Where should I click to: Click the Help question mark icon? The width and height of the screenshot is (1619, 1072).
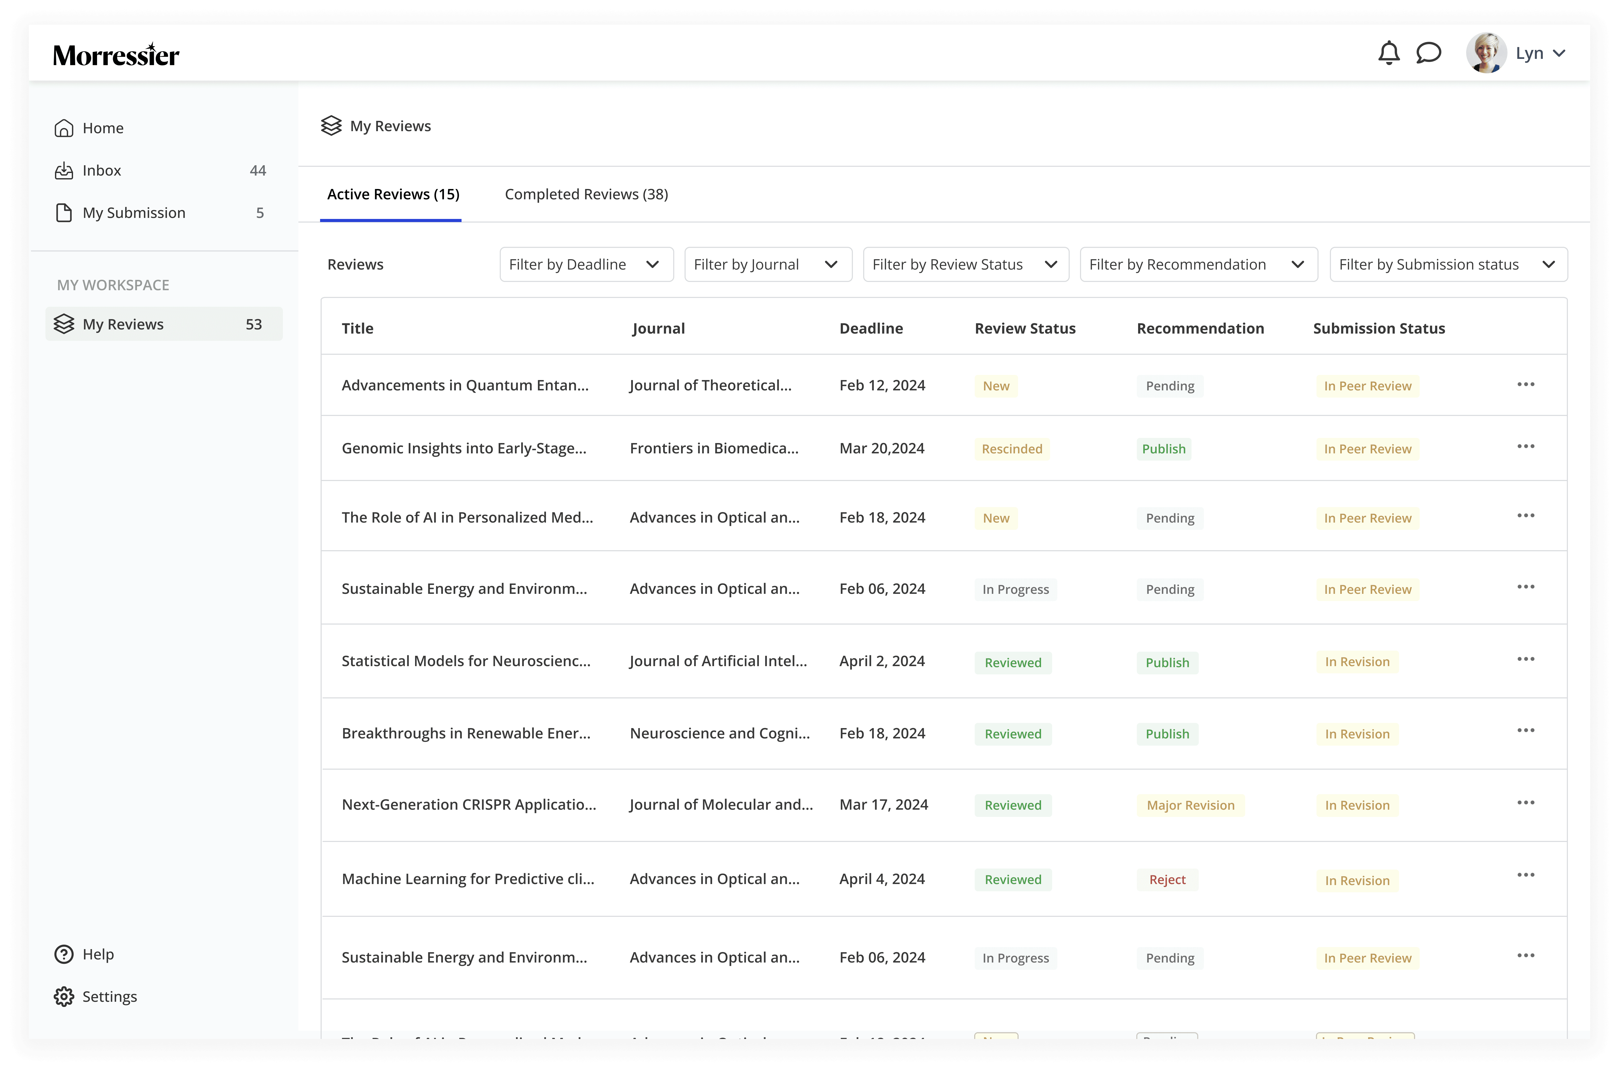pos(64,955)
